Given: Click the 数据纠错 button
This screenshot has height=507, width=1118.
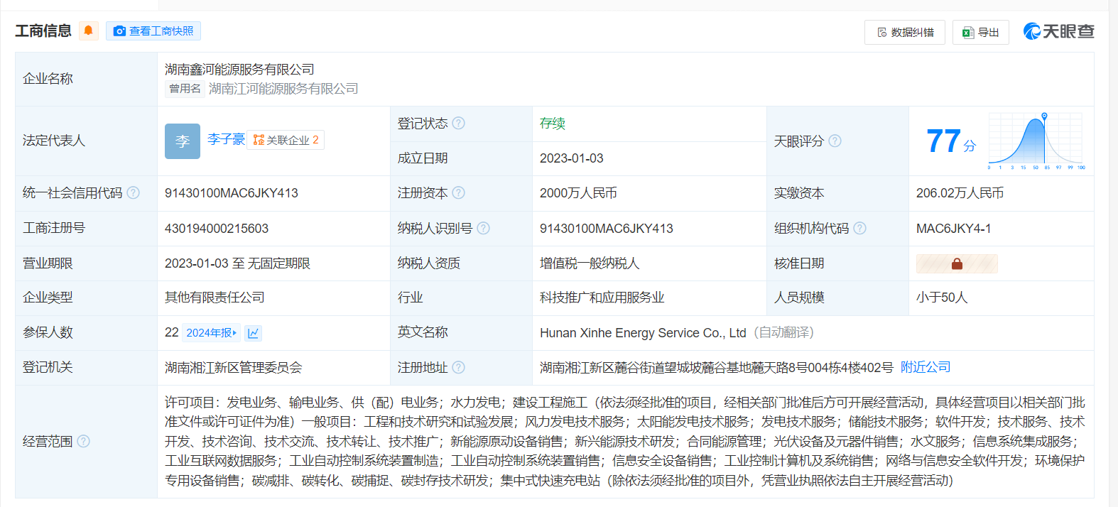Looking at the screenshot, I should coord(905,32).
